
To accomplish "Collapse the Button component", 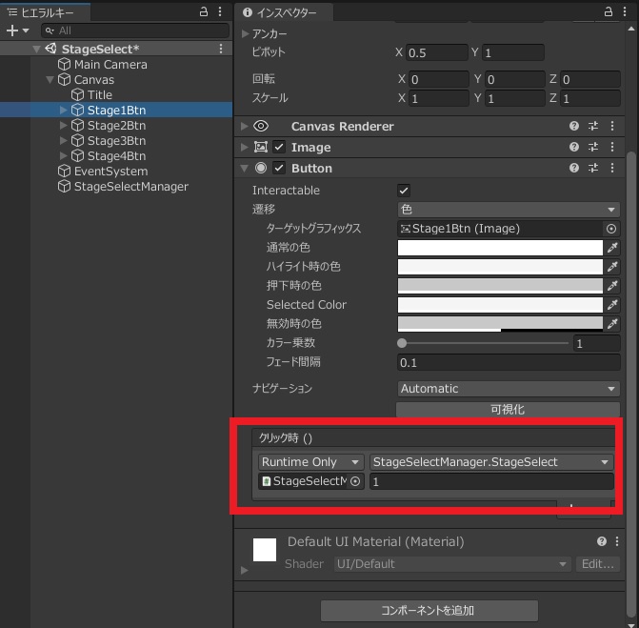I will click(245, 168).
